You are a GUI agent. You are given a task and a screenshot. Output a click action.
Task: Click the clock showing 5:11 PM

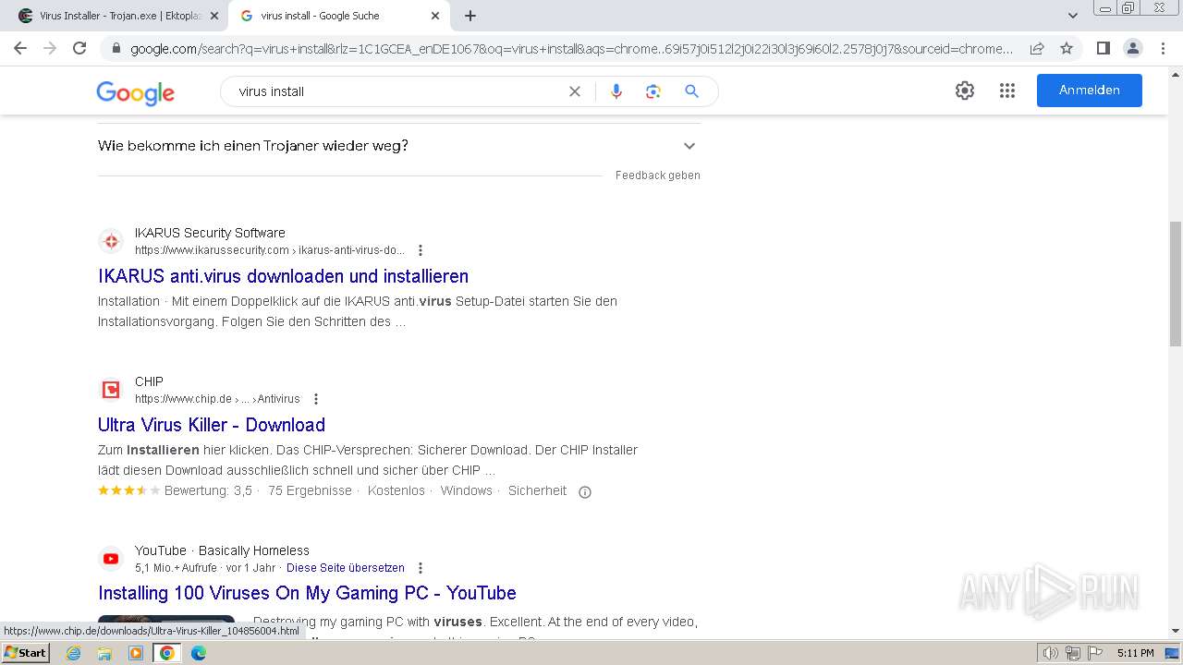(1135, 653)
